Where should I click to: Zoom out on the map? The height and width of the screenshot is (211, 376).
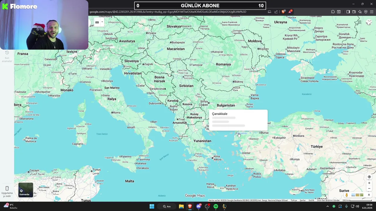pos(369,188)
